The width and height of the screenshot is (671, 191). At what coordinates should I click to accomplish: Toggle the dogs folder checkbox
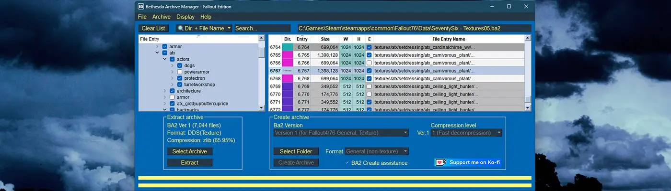(x=180, y=65)
